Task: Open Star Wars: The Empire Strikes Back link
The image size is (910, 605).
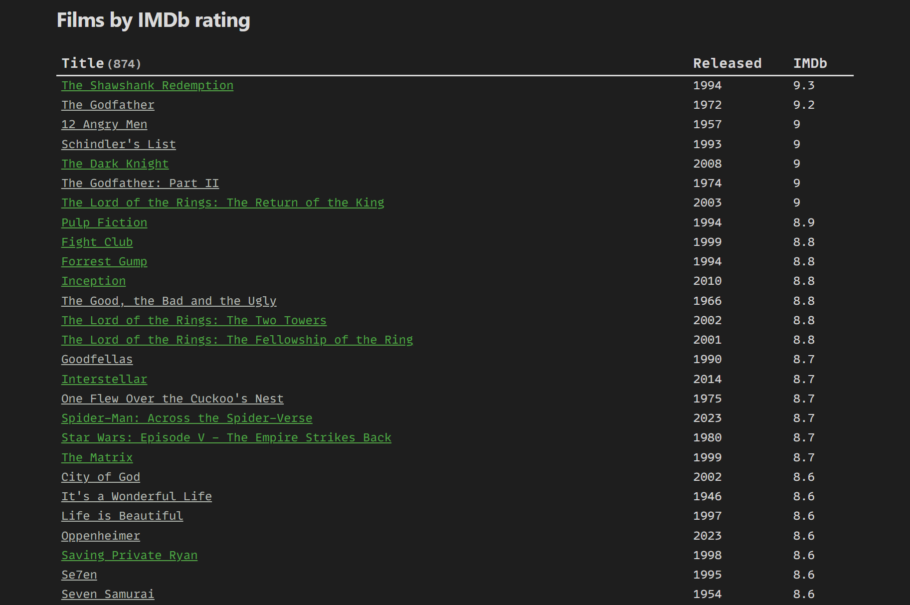Action: click(226, 437)
